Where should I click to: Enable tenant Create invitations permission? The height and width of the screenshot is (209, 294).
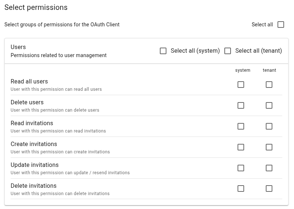[x=269, y=147]
